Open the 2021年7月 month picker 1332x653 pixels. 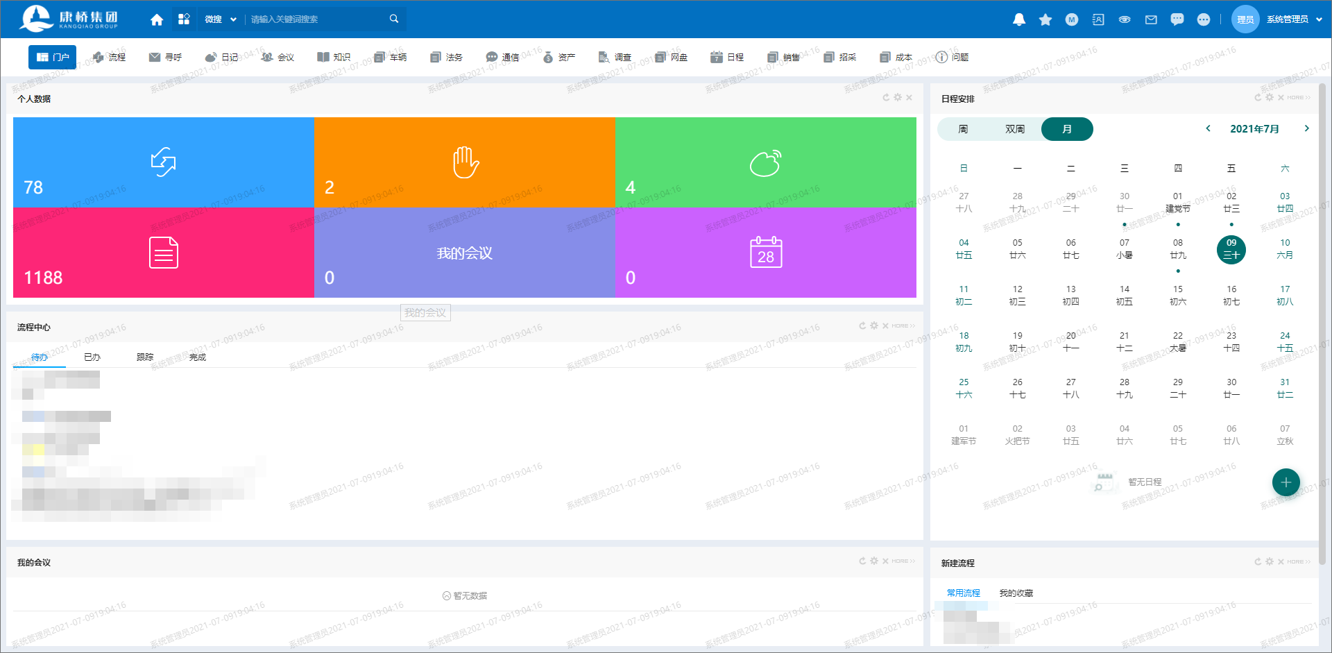(1254, 129)
